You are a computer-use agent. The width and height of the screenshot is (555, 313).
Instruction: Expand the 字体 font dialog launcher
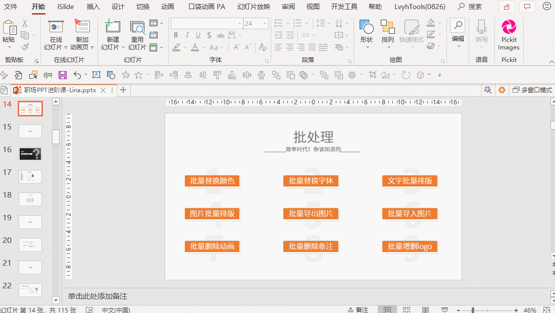(x=267, y=61)
